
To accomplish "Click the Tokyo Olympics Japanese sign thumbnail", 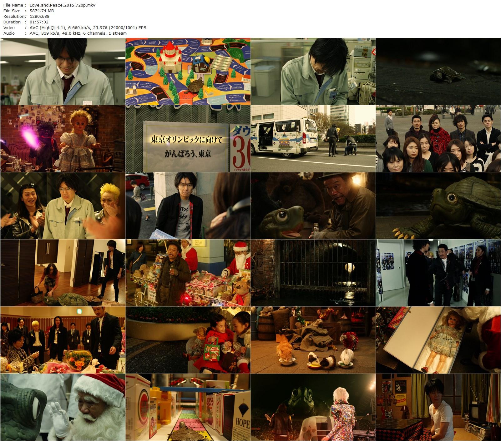I will click(x=188, y=139).
